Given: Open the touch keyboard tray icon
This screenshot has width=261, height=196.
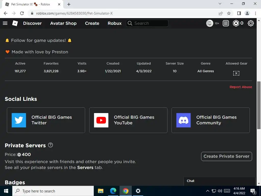Looking at the screenshot, I should pyautogui.click(x=227, y=191).
